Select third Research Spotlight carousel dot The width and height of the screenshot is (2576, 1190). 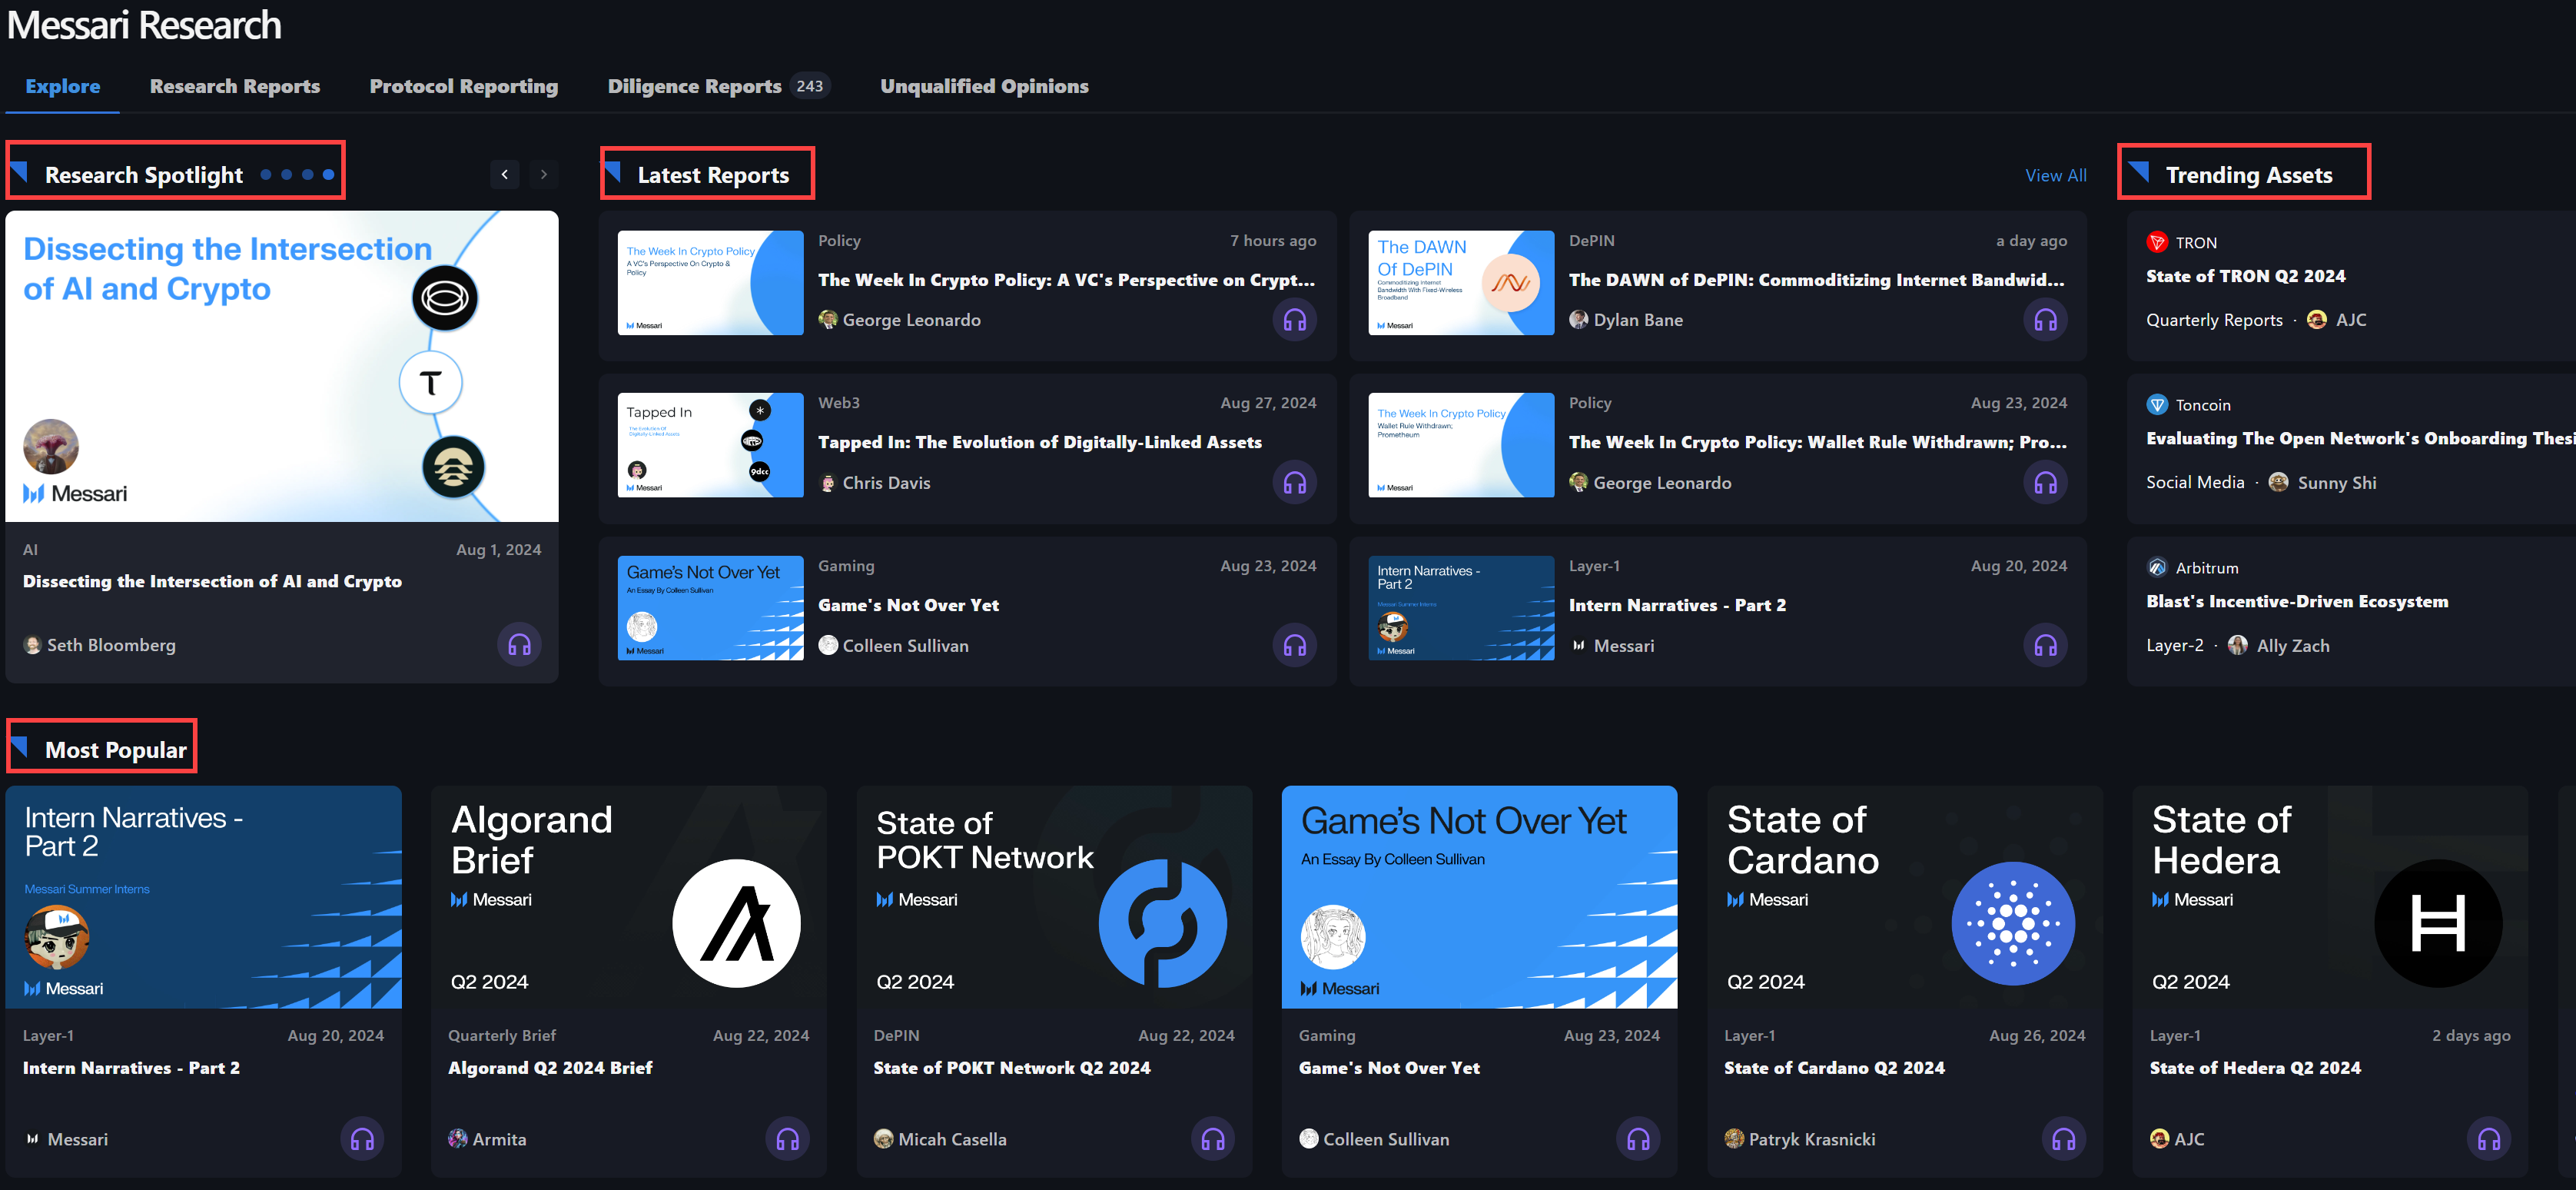(x=308, y=174)
